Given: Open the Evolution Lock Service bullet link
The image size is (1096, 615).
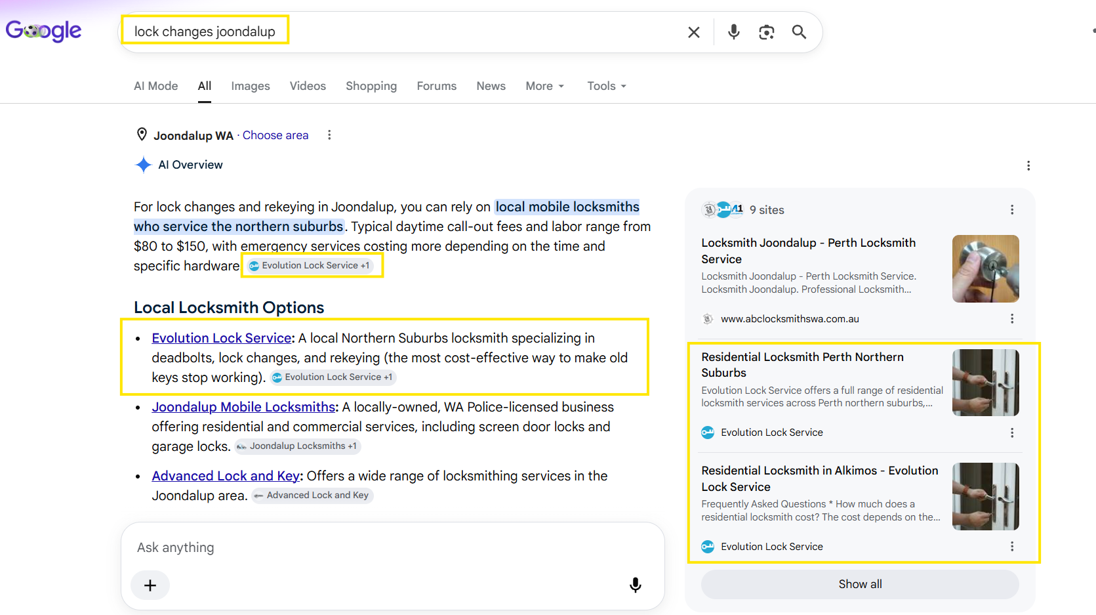Looking at the screenshot, I should click(x=222, y=338).
